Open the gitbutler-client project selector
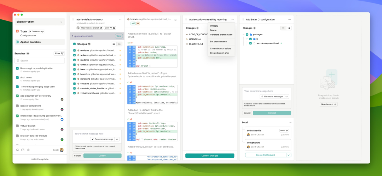The image size is (382, 176). [40, 22]
